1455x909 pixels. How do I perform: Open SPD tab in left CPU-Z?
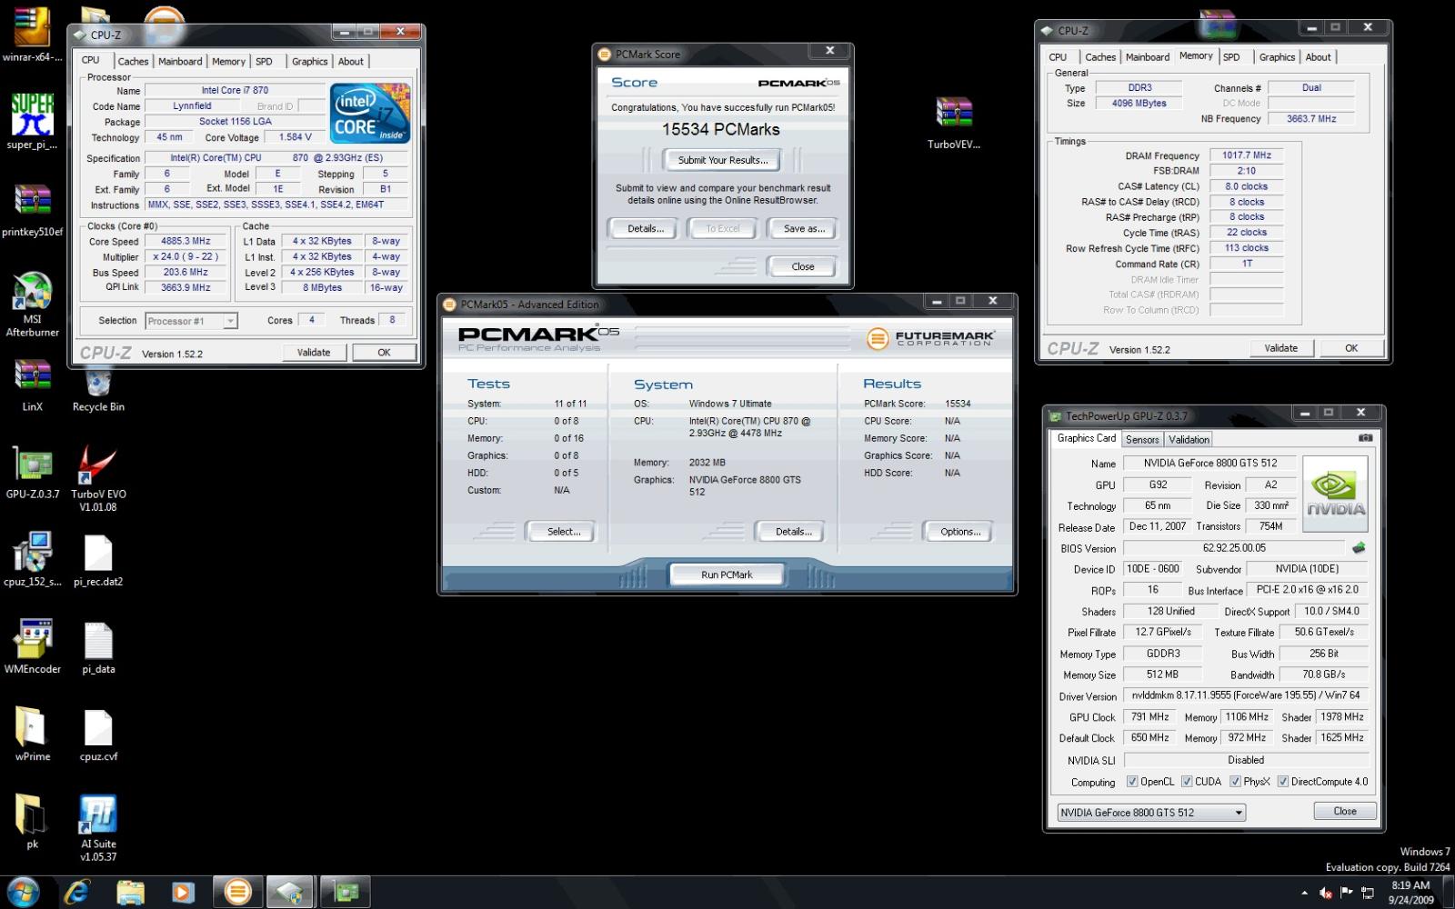[264, 61]
